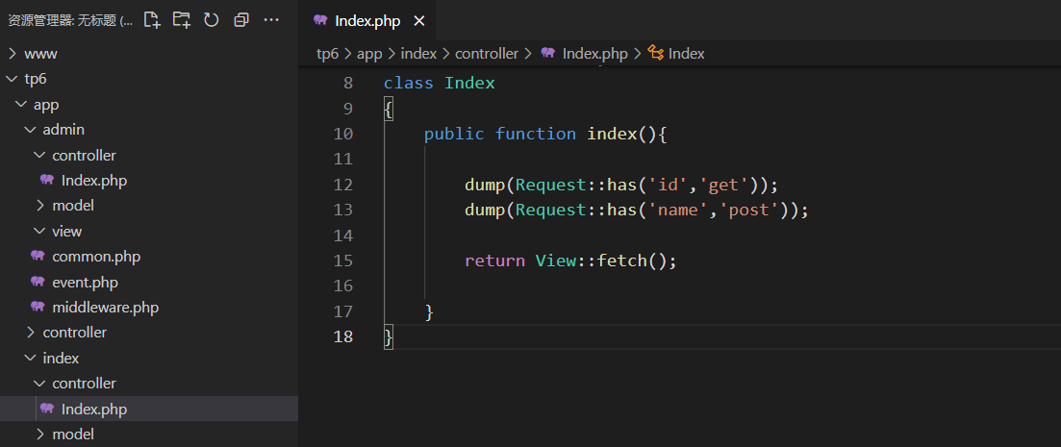Click the 'post' string on line 13

coord(749,211)
